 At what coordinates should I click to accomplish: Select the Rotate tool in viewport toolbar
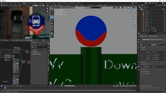tap(52, 20)
